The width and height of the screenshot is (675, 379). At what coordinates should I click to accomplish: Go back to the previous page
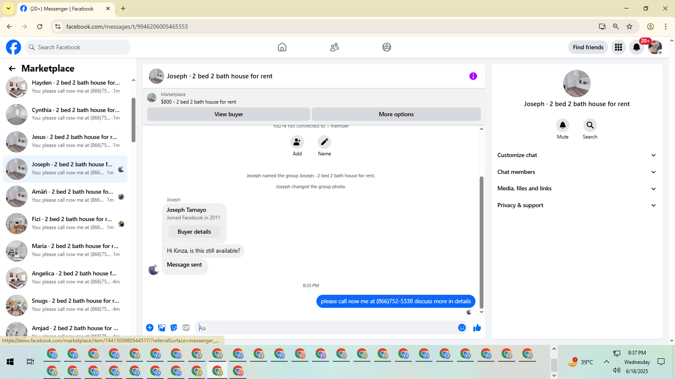(x=9, y=27)
